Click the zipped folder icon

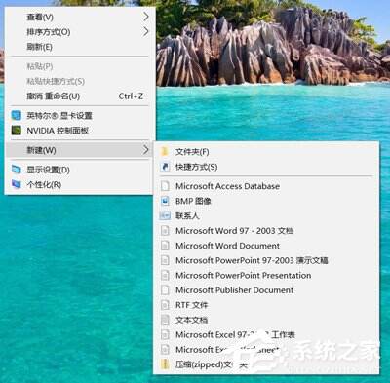[x=165, y=364]
